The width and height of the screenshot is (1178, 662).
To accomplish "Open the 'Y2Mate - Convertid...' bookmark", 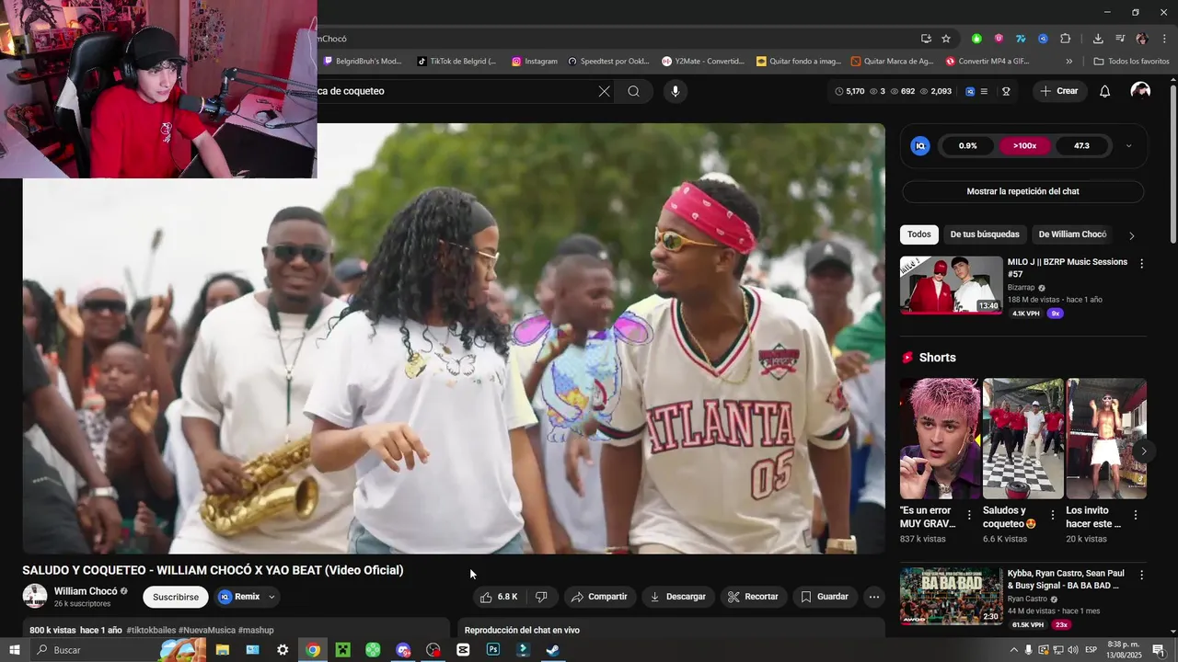I will [x=703, y=62].
